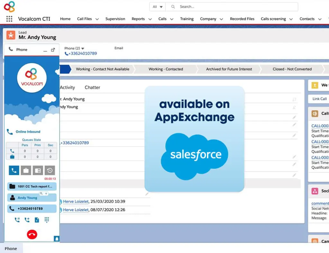Image resolution: width=329 pixels, height=253 pixels.
Task: Create a note using the document icon
Action: (x=37, y=219)
